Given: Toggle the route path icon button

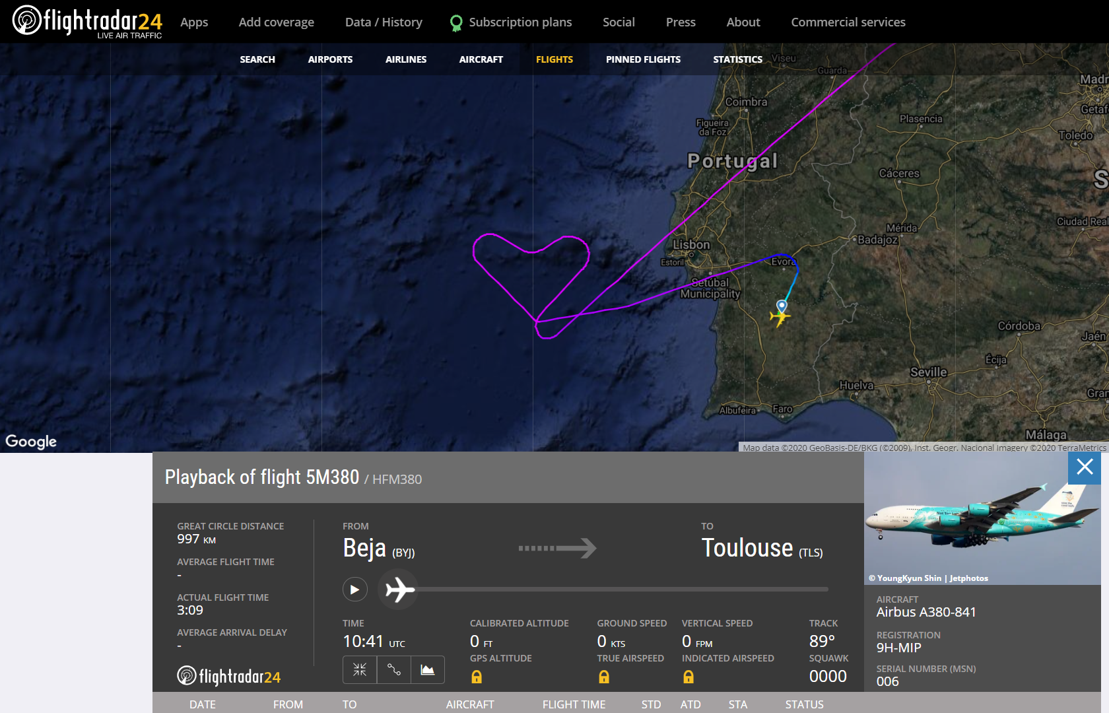Looking at the screenshot, I should 394,669.
